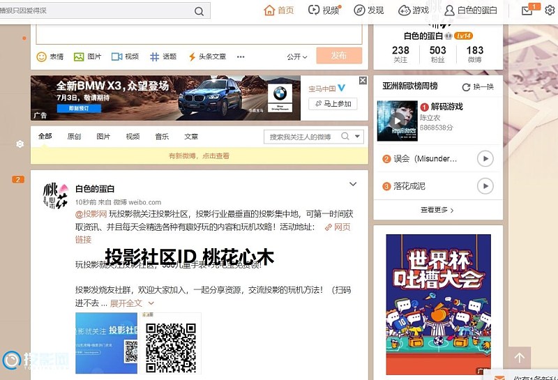
Task: Open the large QR code image
Action: (x=171, y=343)
